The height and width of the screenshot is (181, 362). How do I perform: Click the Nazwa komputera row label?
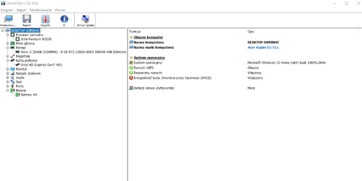pyautogui.click(x=149, y=42)
